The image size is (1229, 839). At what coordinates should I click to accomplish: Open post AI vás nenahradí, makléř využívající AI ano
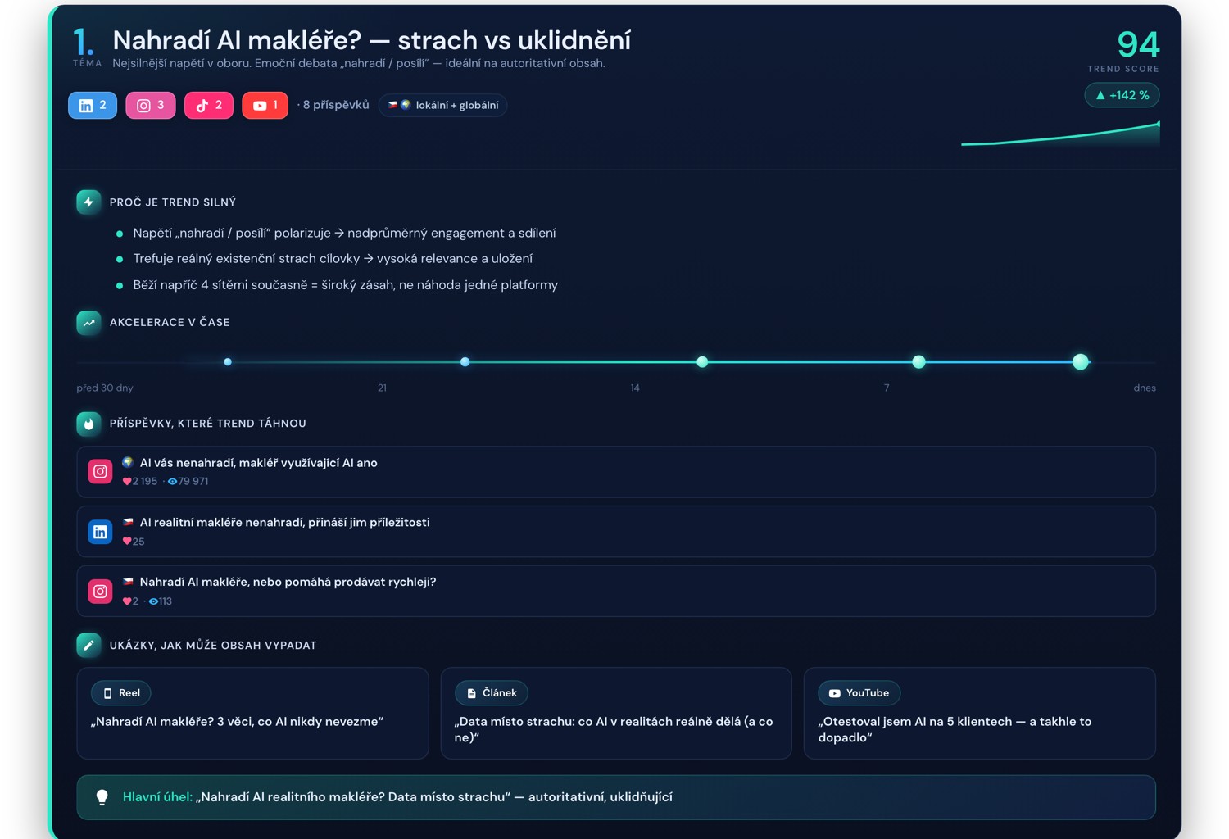(x=616, y=472)
